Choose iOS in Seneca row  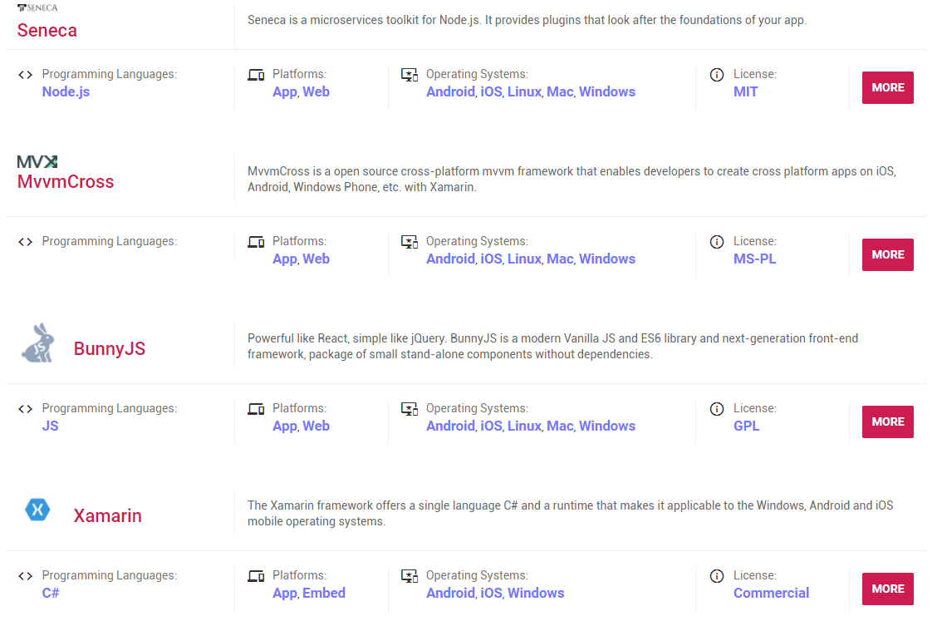pyautogui.click(x=492, y=92)
